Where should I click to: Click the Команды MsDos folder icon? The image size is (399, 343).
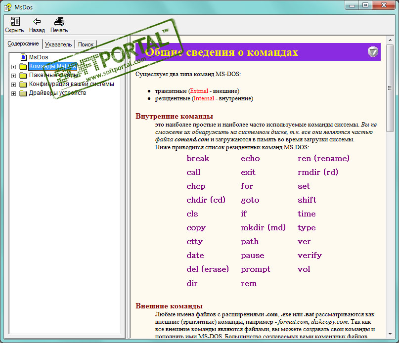tap(23, 66)
